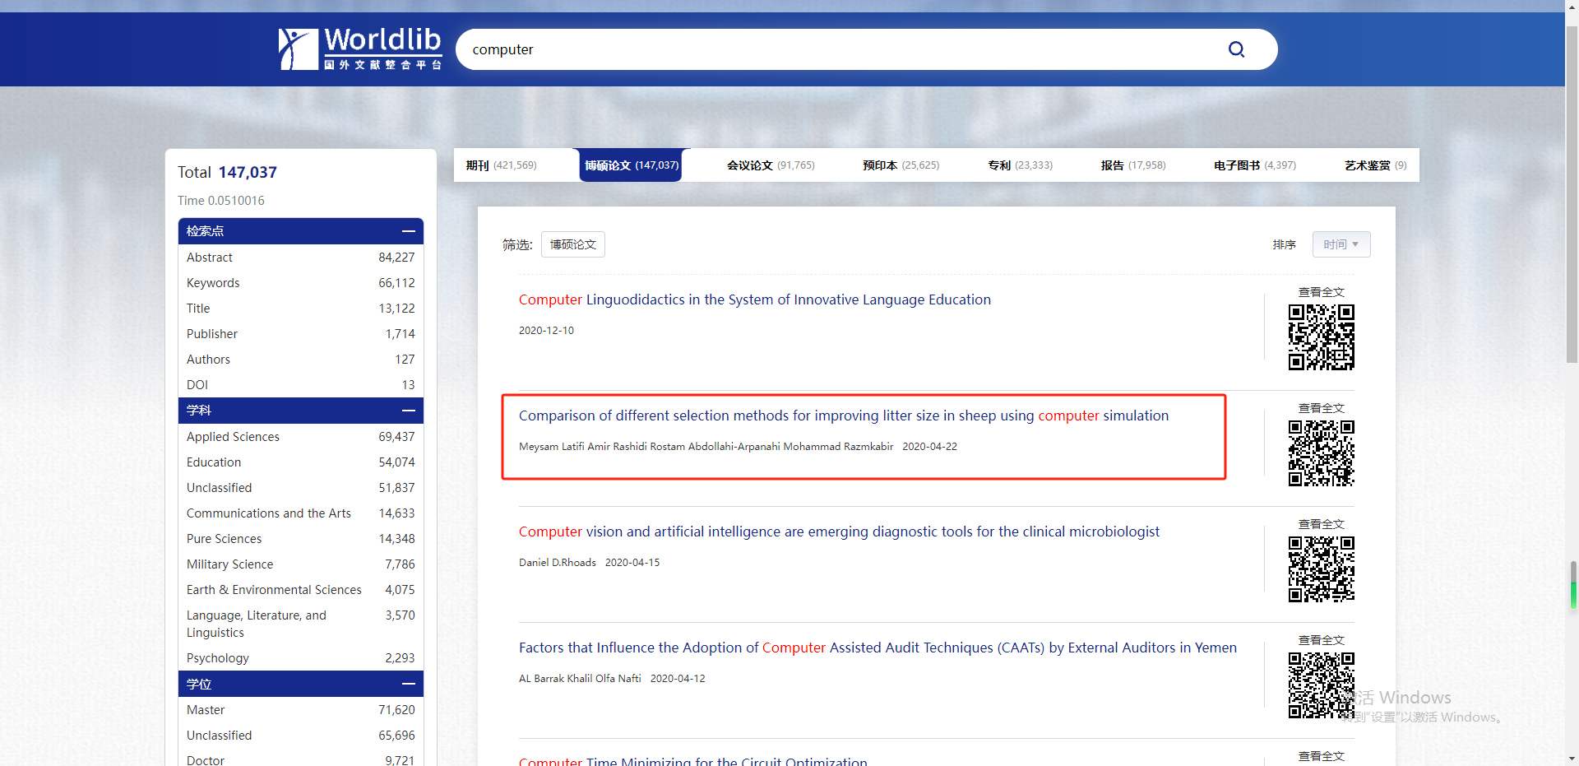Open Computer Linguodidactics article title

[755, 299]
